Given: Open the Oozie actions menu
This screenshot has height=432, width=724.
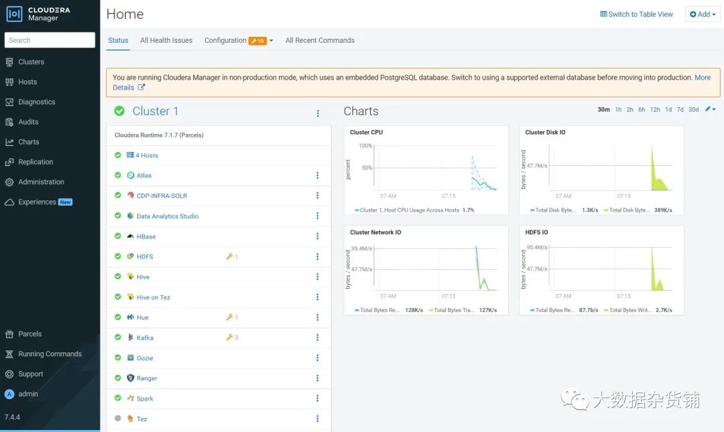Looking at the screenshot, I should [317, 358].
